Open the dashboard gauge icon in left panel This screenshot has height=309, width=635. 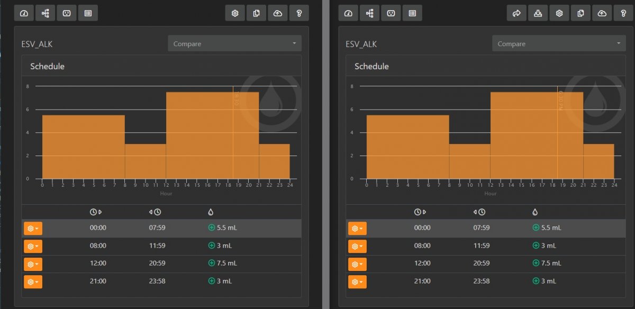(x=24, y=13)
